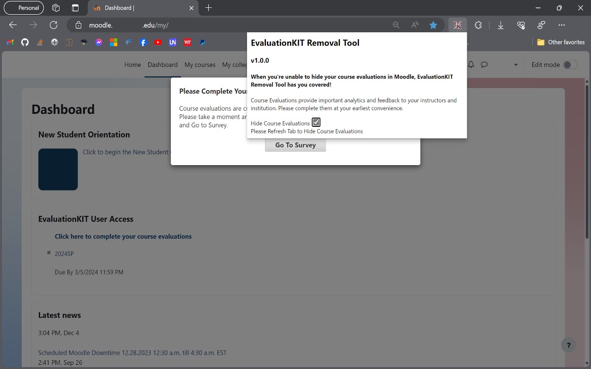Open the Personal profile button
The height and width of the screenshot is (369, 591).
point(24,8)
